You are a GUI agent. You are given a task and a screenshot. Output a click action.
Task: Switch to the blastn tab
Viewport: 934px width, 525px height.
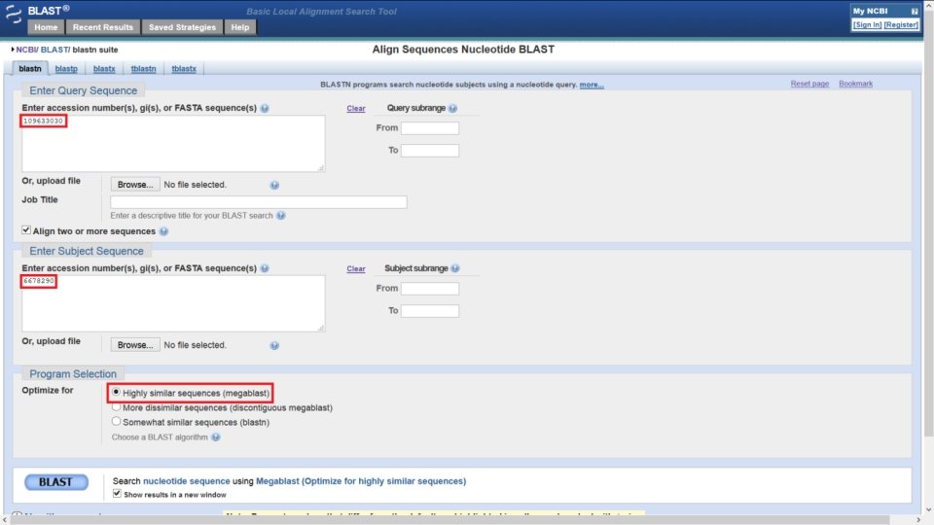pyautogui.click(x=30, y=69)
